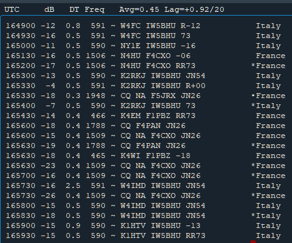Select the 165730 W4IMD IW5BHU JN54 row
The image size is (292, 243).
tap(143, 186)
